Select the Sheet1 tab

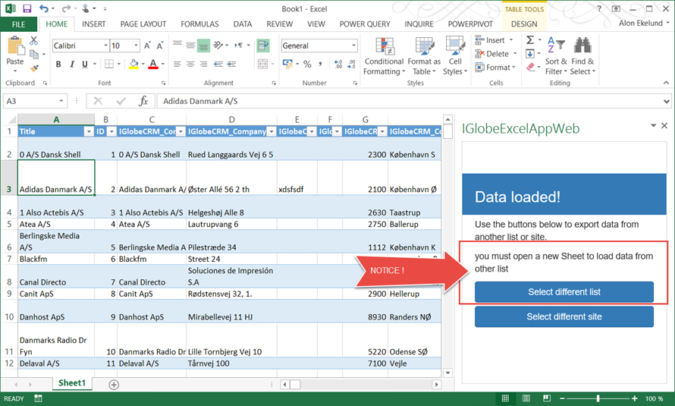pyautogui.click(x=72, y=383)
